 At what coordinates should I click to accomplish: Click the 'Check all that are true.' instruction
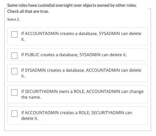click(28, 11)
